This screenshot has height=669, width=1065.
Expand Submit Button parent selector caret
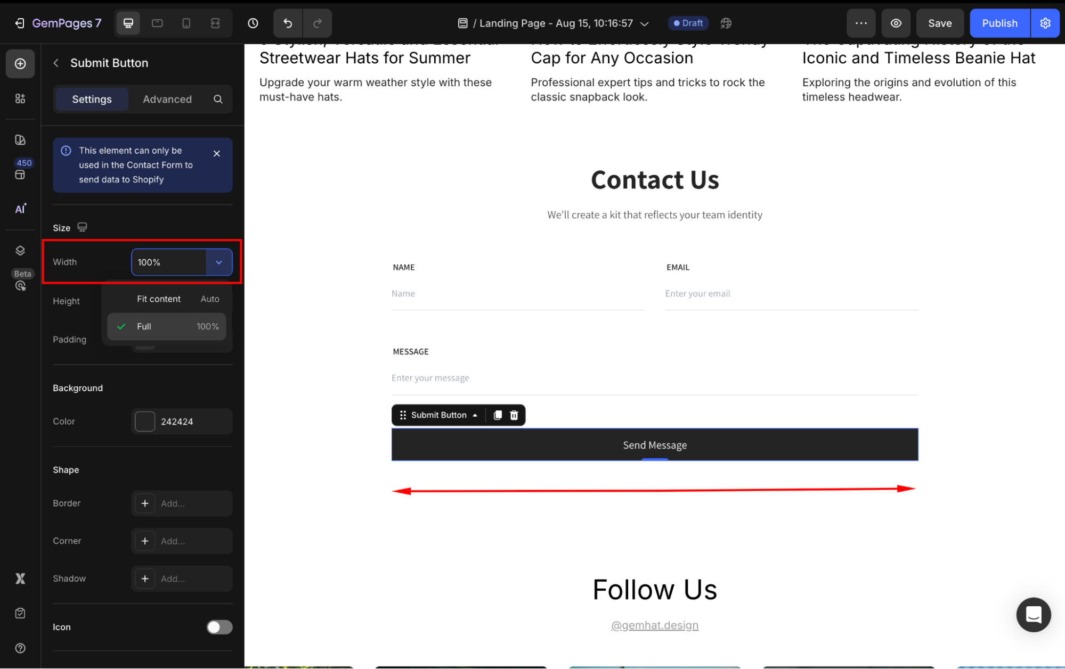pyautogui.click(x=475, y=415)
